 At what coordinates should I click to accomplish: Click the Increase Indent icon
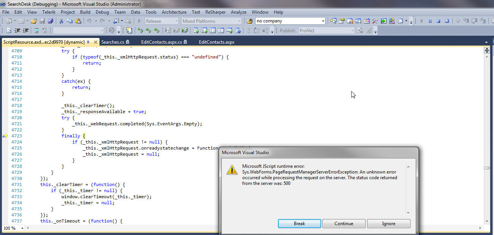[x=25, y=30]
